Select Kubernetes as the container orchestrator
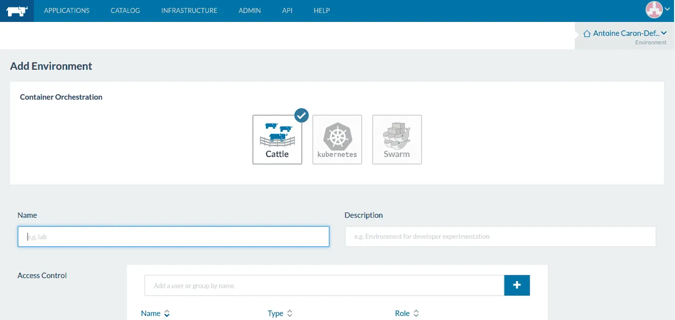Image resolution: width=675 pixels, height=320 pixels. click(337, 139)
